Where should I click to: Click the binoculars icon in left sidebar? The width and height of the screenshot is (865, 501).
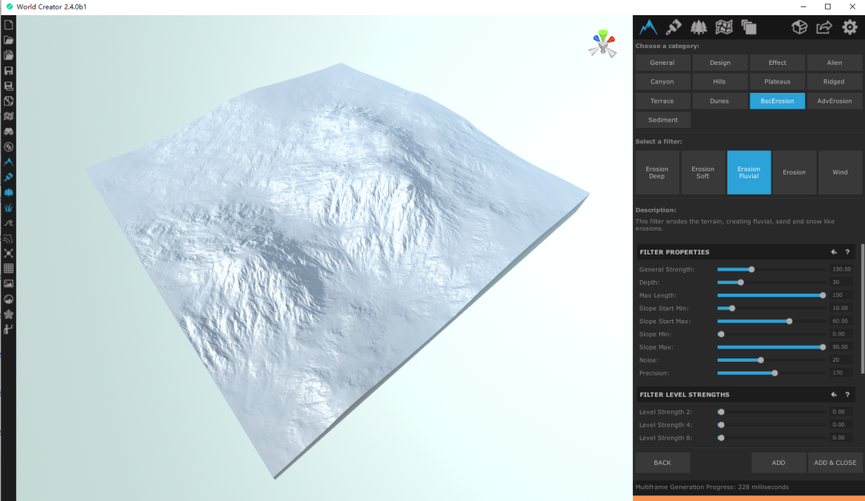coord(8,132)
